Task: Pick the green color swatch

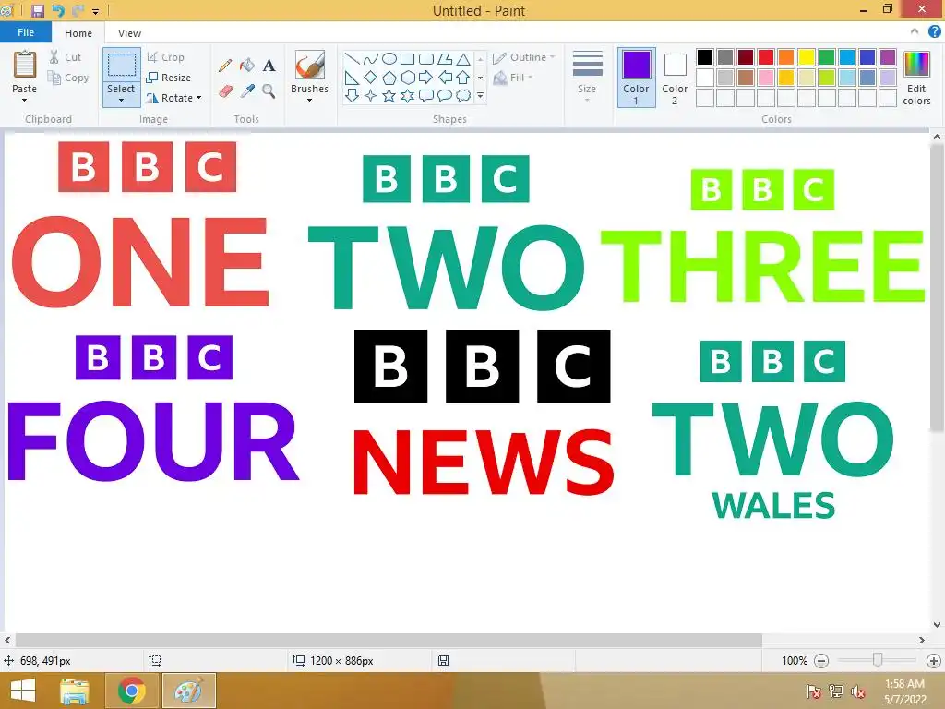Action: coord(827,57)
